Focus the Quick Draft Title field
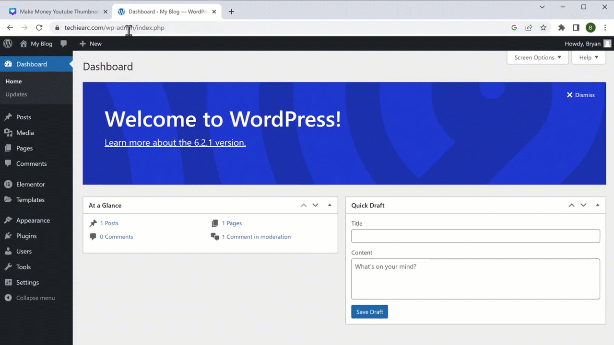Viewport: 614px width, 345px height. [x=475, y=236]
